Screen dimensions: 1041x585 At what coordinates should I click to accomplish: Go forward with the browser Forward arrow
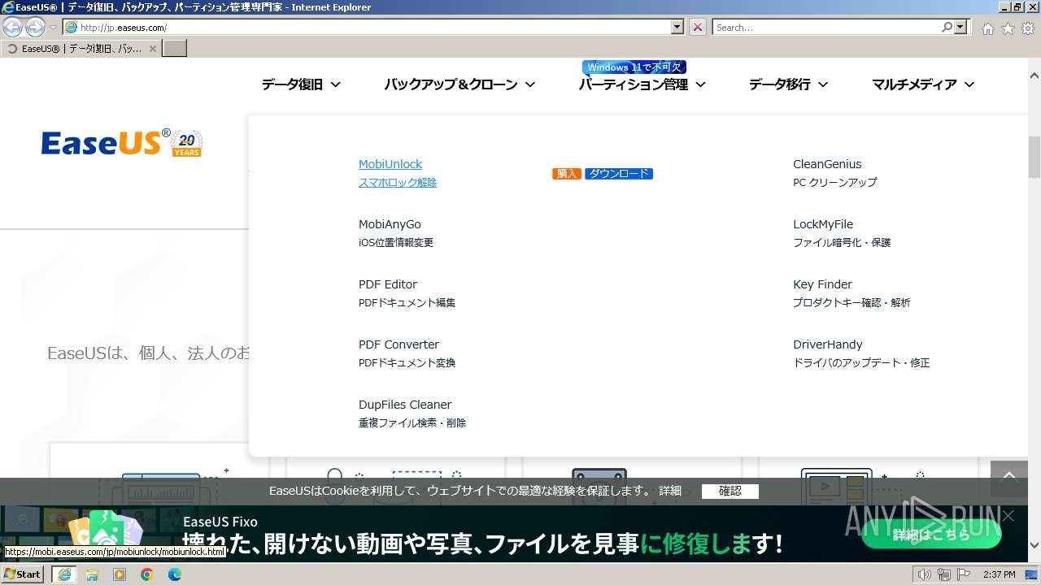(35, 27)
